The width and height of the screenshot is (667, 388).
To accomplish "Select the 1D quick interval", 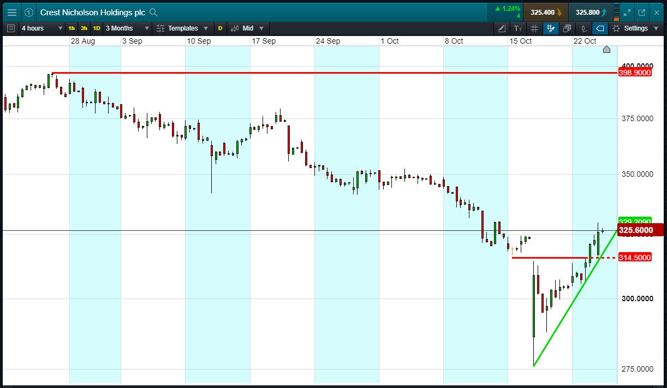I will [x=97, y=28].
